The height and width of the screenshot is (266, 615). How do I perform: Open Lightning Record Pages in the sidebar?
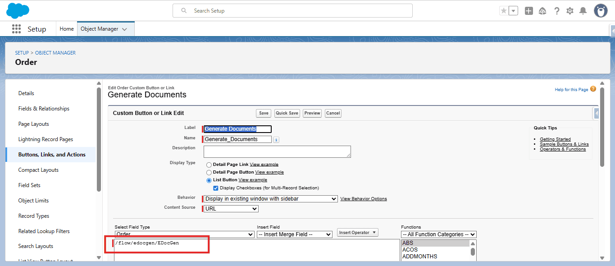pyautogui.click(x=46, y=139)
